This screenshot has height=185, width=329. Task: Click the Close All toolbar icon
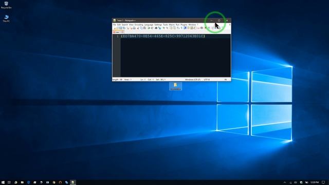pyautogui.click(x=131, y=28)
